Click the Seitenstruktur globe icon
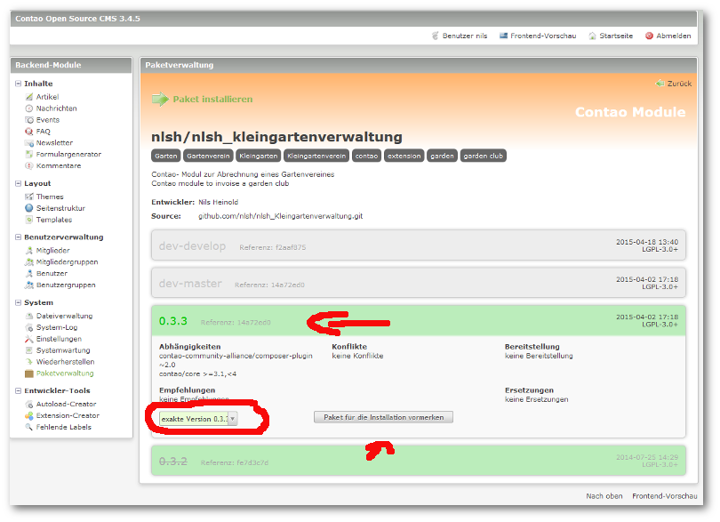This screenshot has width=720, height=522. coord(29,208)
